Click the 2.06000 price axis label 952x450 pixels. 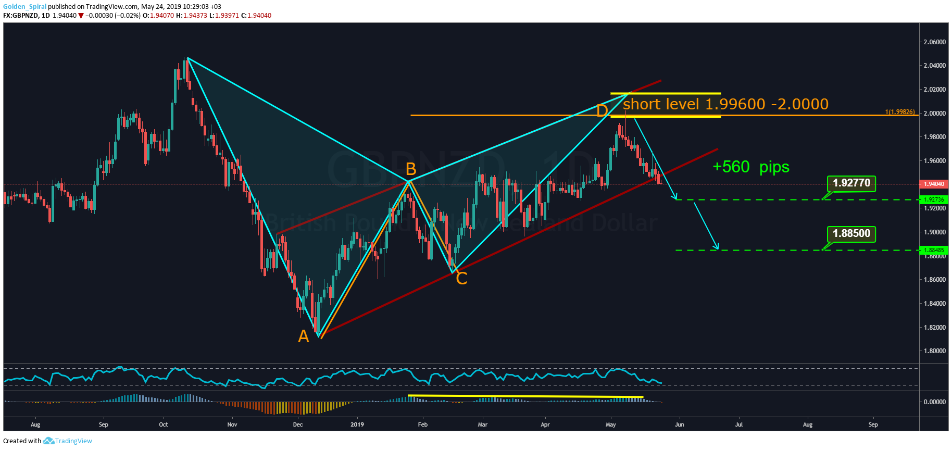click(x=935, y=42)
